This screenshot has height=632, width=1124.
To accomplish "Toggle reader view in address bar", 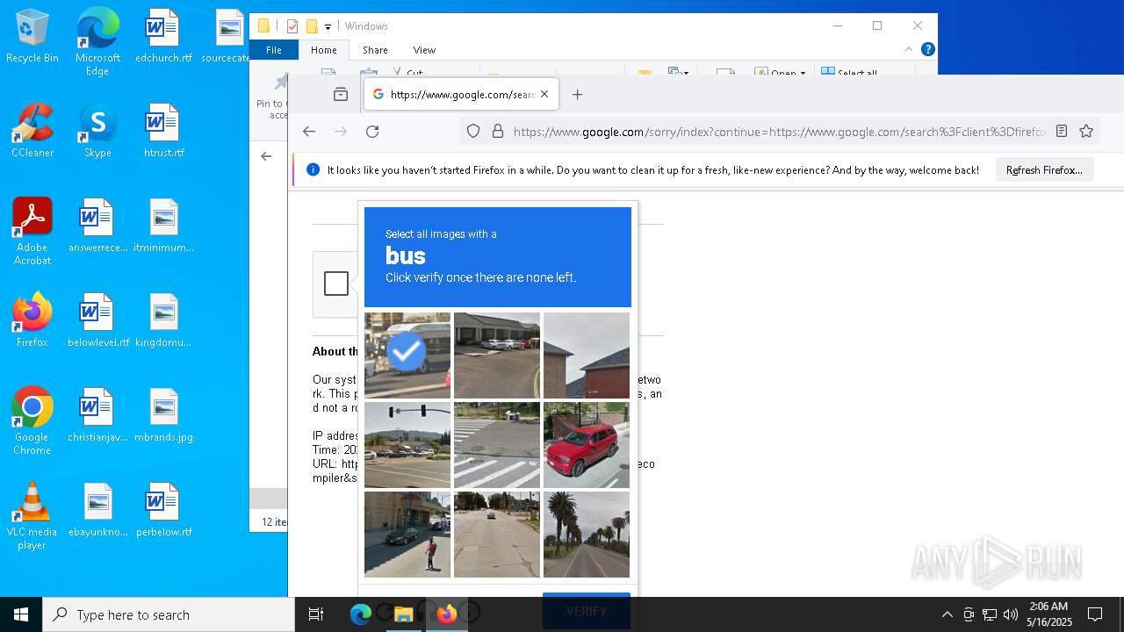I will 1062,132.
